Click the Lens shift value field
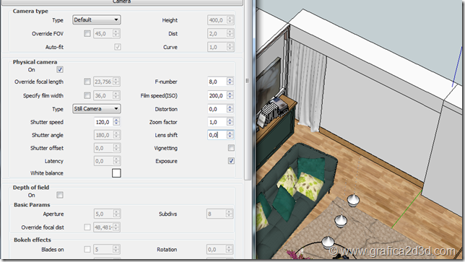Screen dimensions: 465x262 [217, 135]
